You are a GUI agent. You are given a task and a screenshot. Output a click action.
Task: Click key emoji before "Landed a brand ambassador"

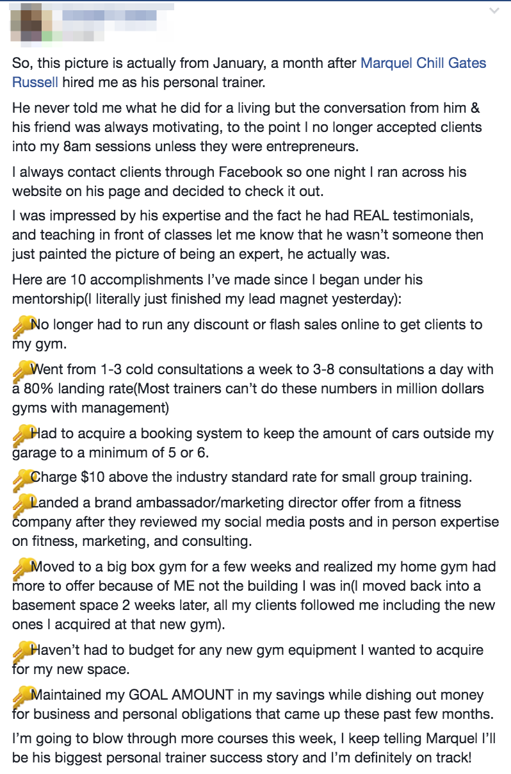(x=22, y=504)
